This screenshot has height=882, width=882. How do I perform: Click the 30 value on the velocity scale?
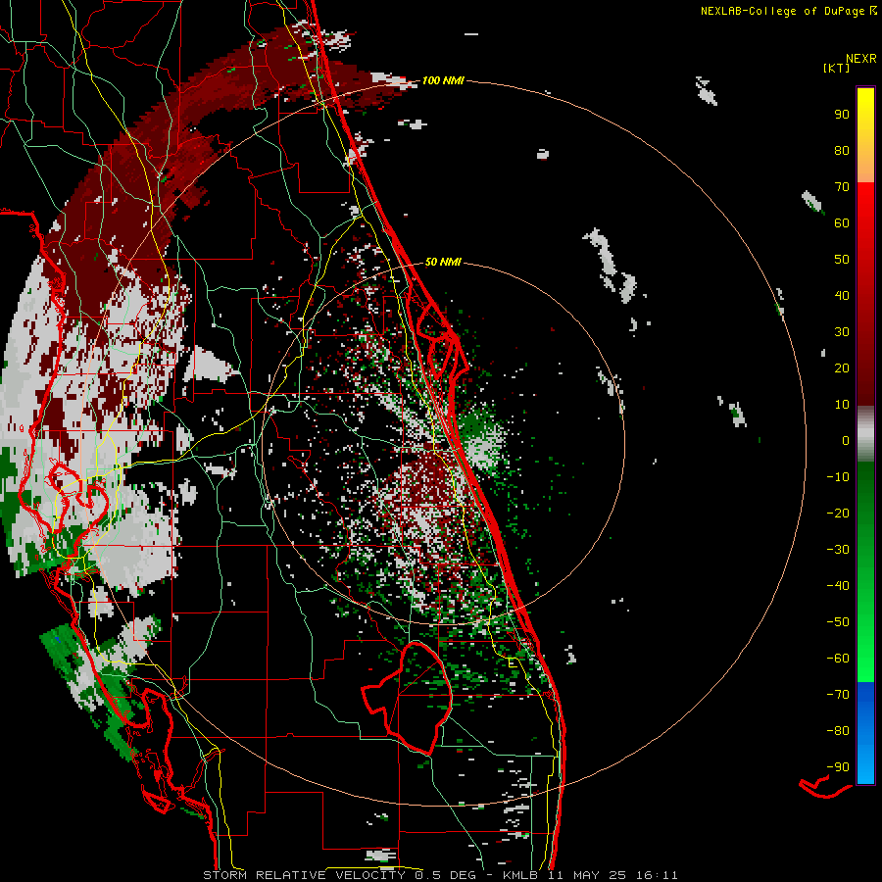pyautogui.click(x=842, y=332)
